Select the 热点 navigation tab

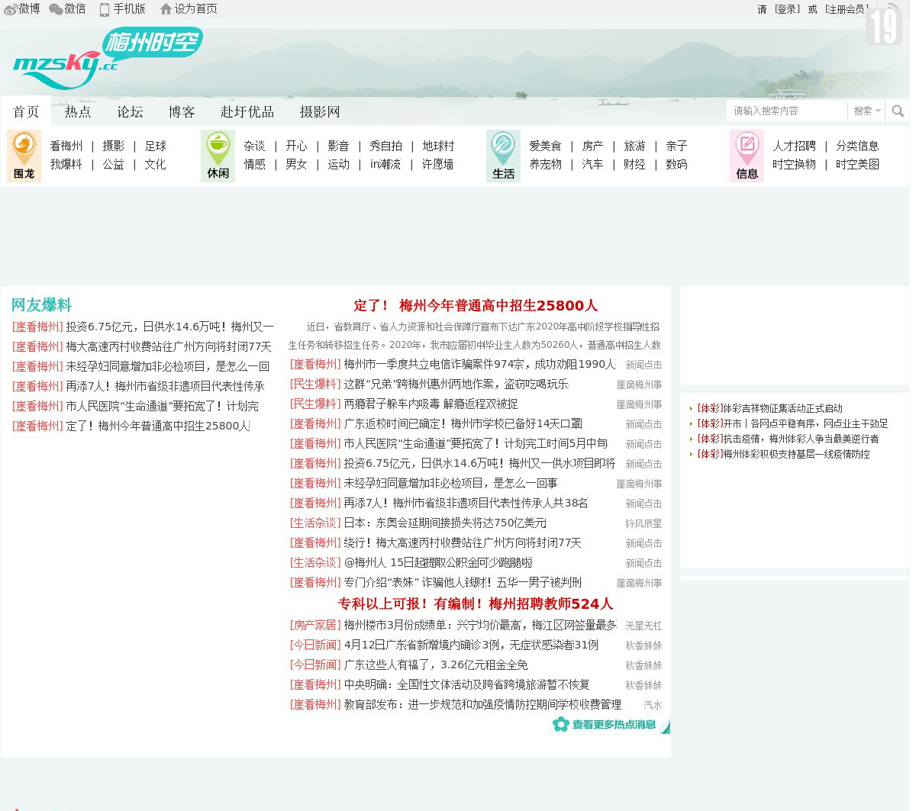click(x=78, y=112)
